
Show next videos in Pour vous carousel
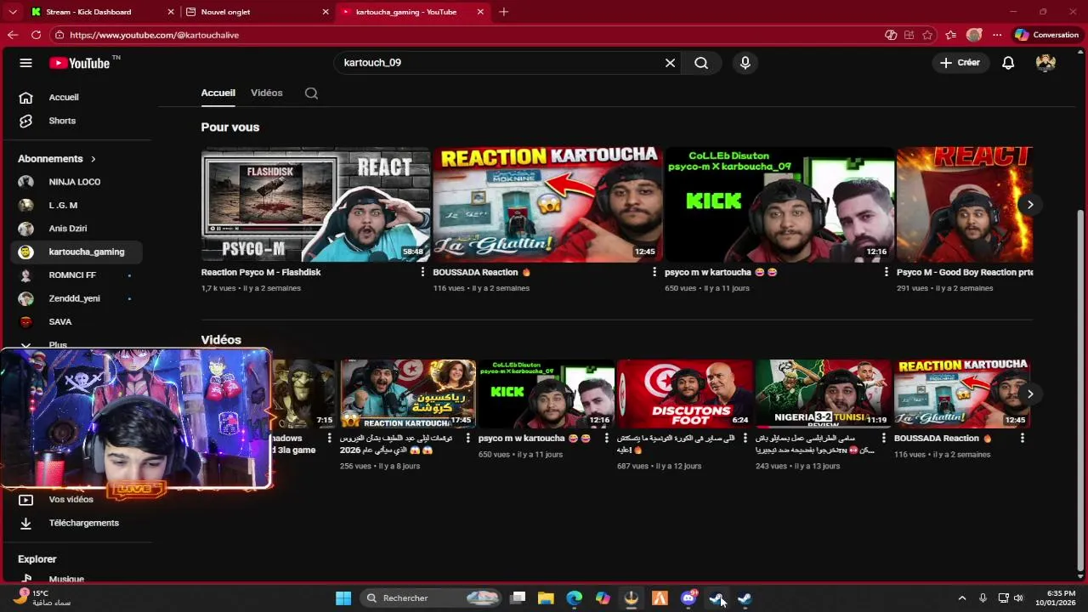[x=1030, y=205]
